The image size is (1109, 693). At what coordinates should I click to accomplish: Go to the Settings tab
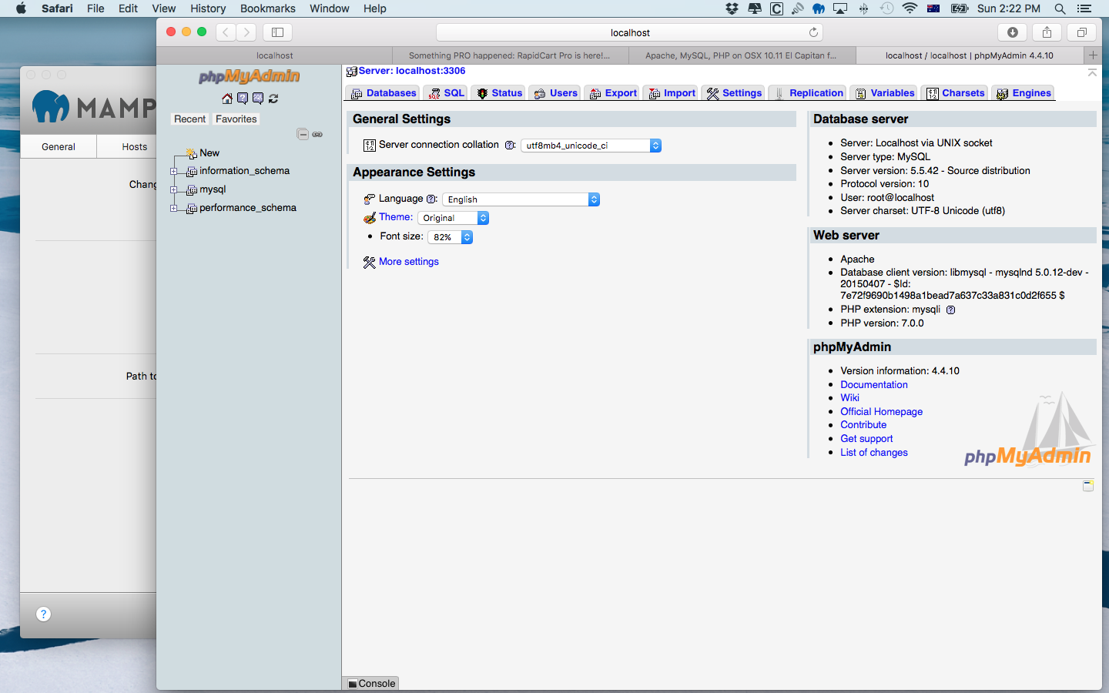[734, 93]
